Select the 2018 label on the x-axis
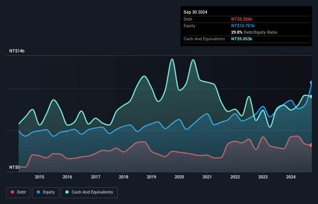The image size is (318, 204). [x=124, y=177]
